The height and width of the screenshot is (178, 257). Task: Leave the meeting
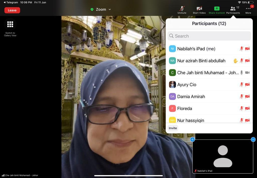coord(12,10)
